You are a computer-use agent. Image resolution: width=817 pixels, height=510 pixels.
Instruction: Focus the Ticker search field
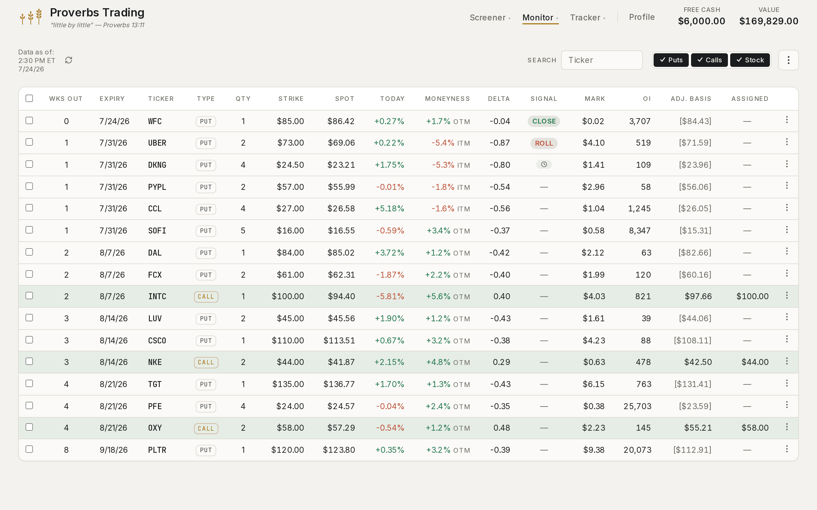pyautogui.click(x=602, y=60)
